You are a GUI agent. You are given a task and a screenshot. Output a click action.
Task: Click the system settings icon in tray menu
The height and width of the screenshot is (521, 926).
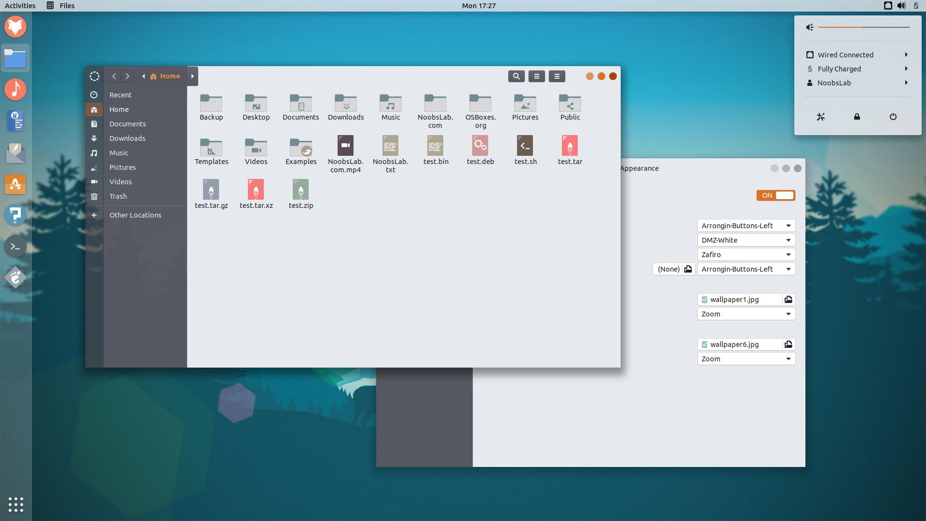(821, 117)
